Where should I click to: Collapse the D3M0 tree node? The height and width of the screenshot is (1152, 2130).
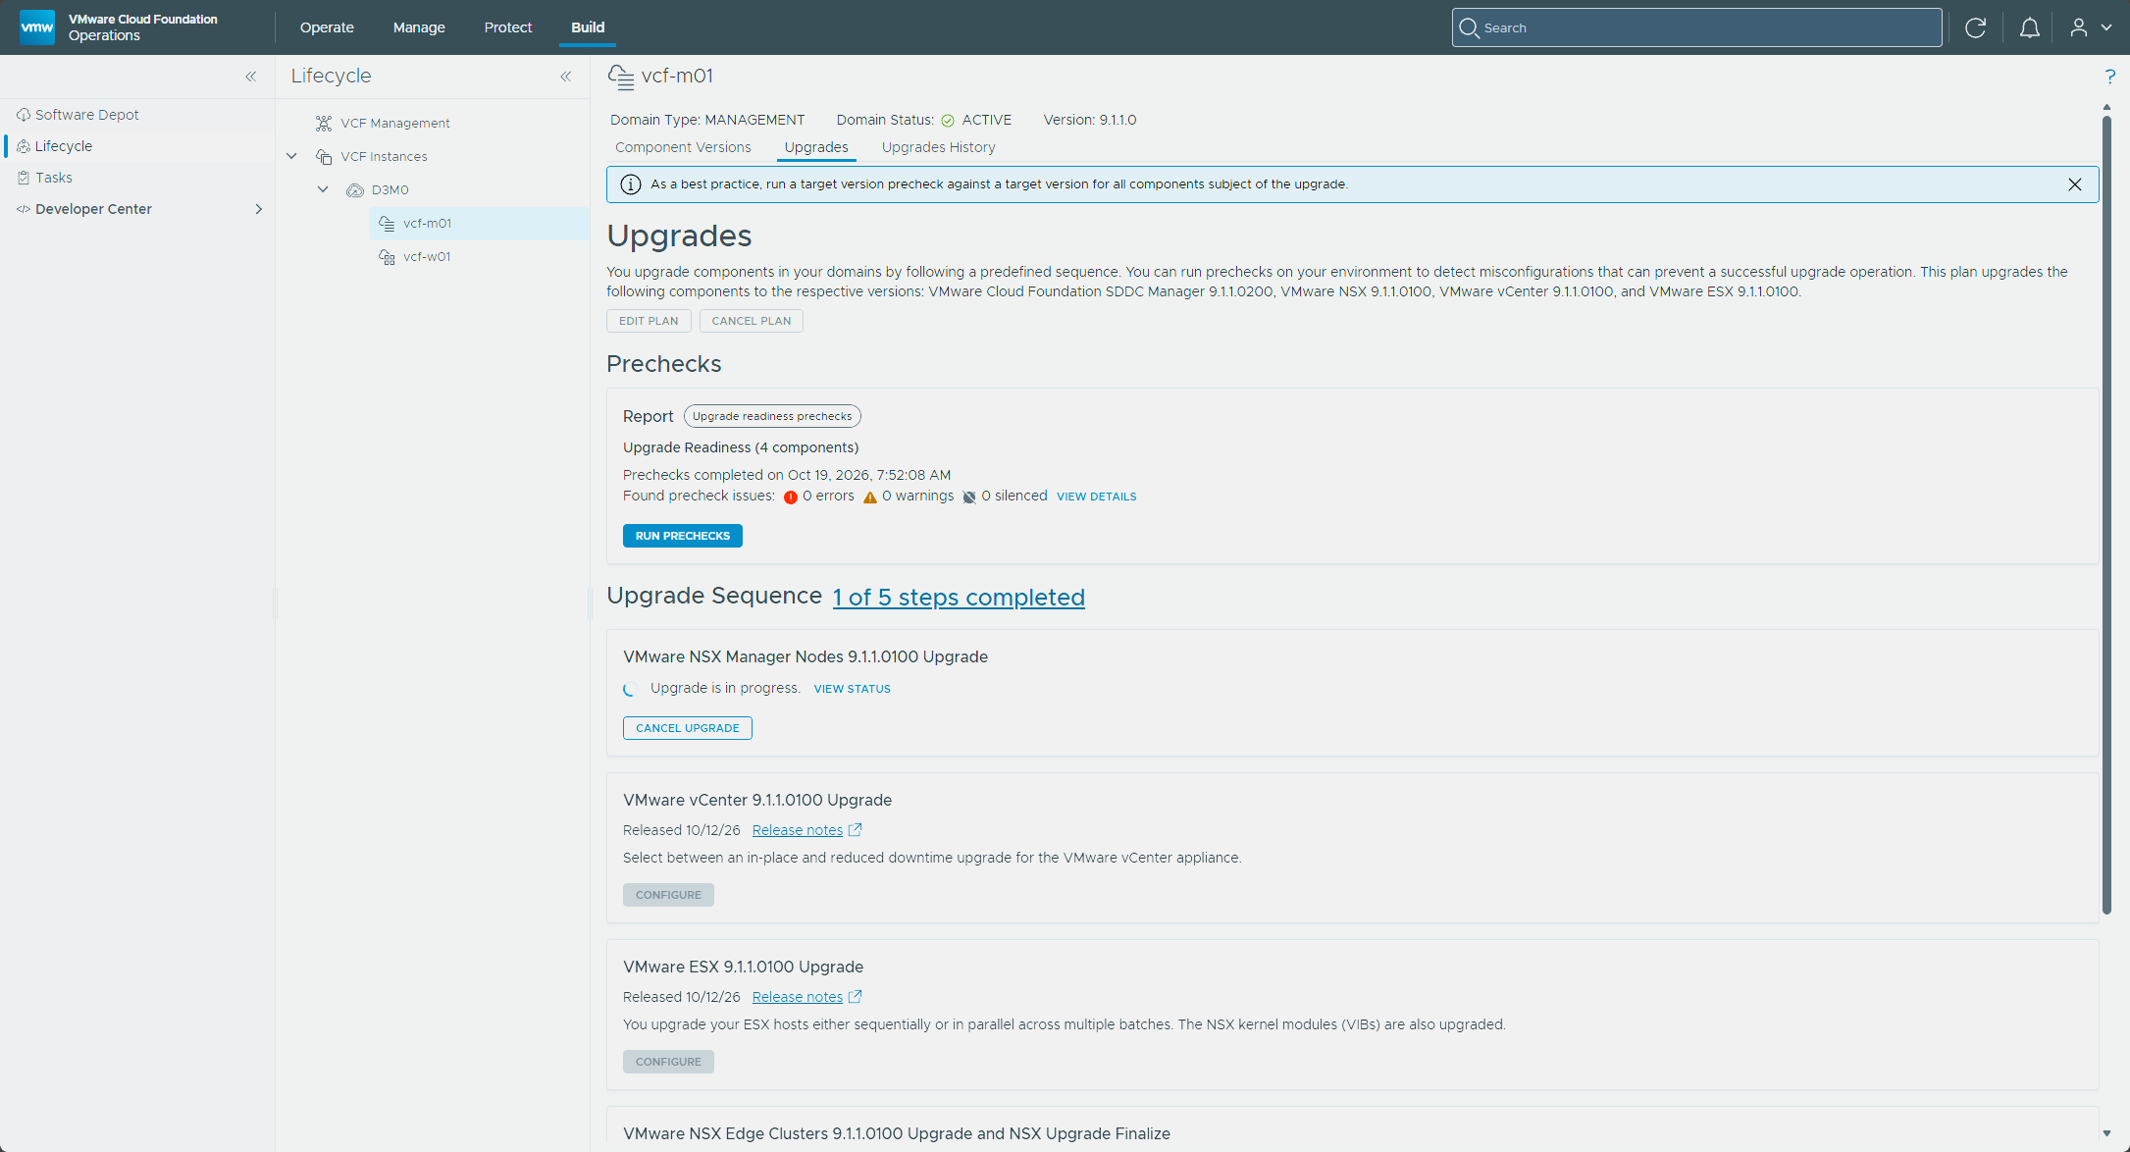click(323, 189)
